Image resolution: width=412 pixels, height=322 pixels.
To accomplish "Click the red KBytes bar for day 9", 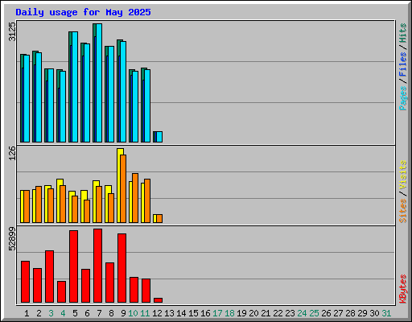I will (122, 268).
